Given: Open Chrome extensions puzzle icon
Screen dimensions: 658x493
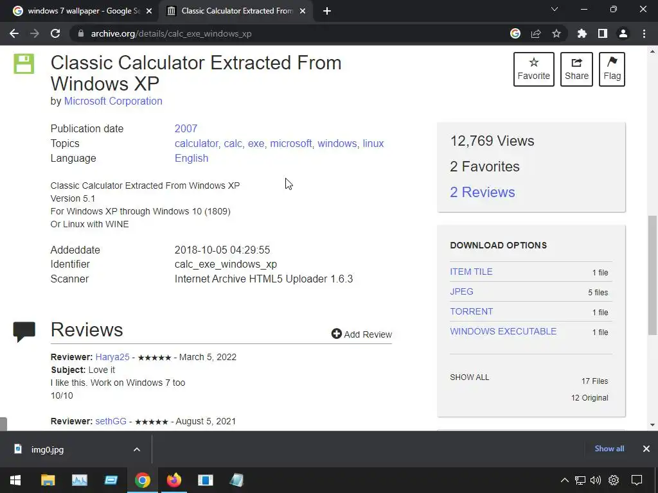Looking at the screenshot, I should coord(582,33).
